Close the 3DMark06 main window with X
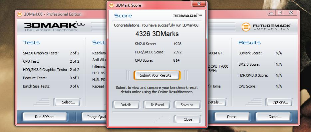311x132 pixels. coord(291,13)
